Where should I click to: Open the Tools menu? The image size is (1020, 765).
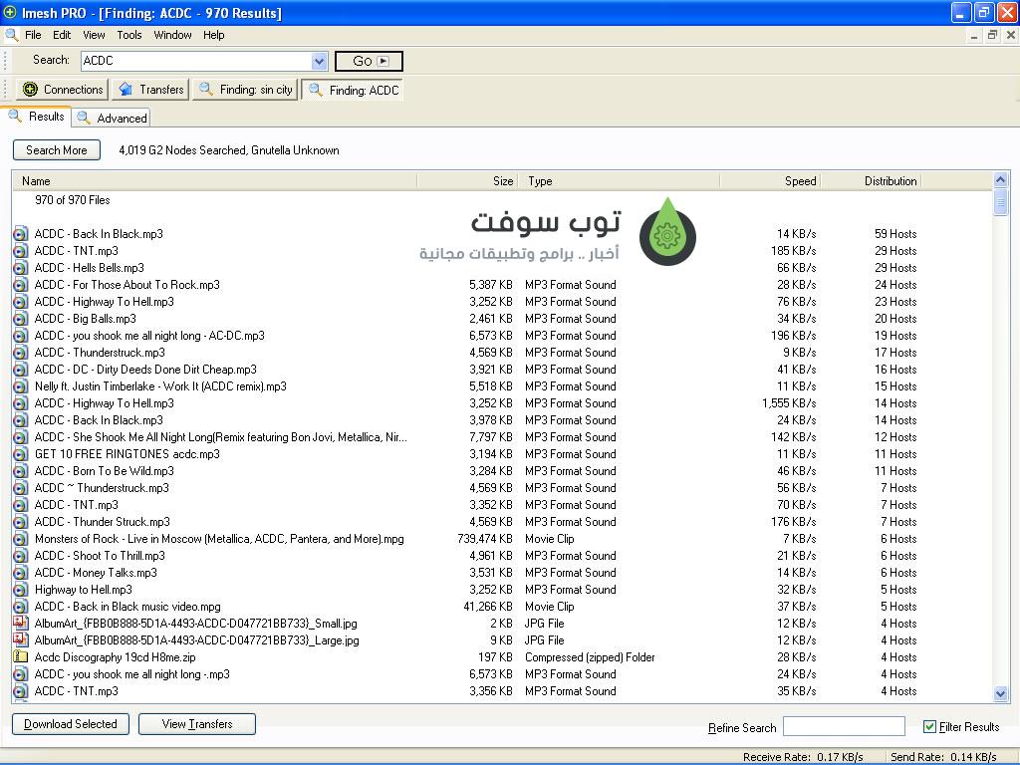(x=128, y=35)
